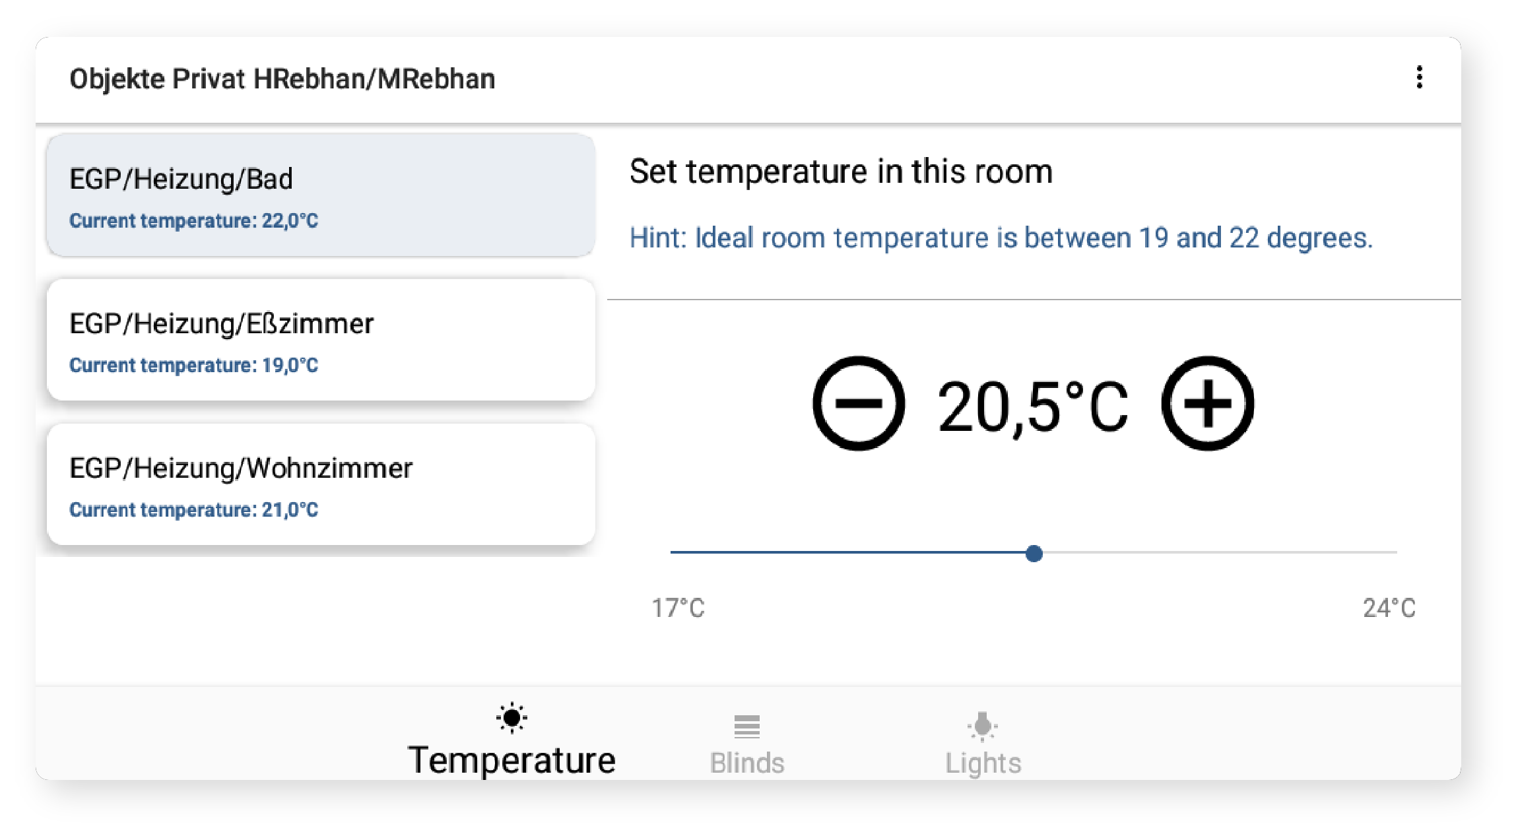Click the temperature slider handle
The width and height of the screenshot is (1518, 838).
coord(1034,553)
